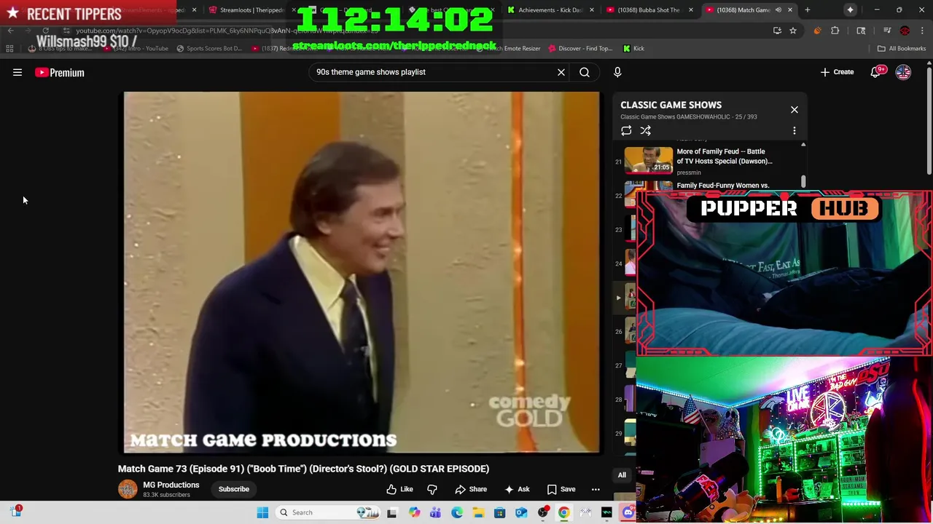933x524 pixels.
Task: Bookmark this page with star icon
Action: [x=793, y=31]
